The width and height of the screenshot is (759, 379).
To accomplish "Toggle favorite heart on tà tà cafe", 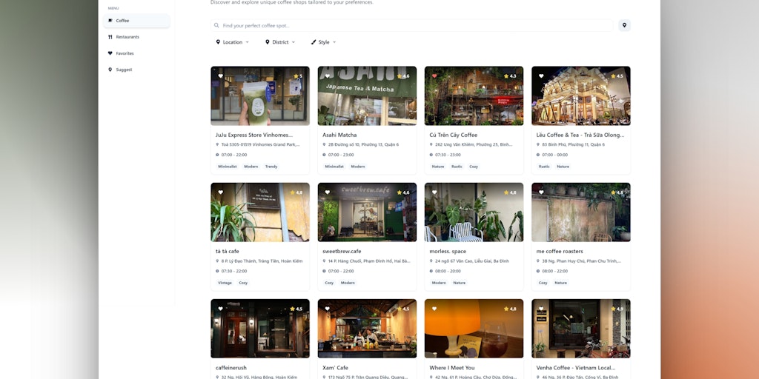I will point(220,192).
